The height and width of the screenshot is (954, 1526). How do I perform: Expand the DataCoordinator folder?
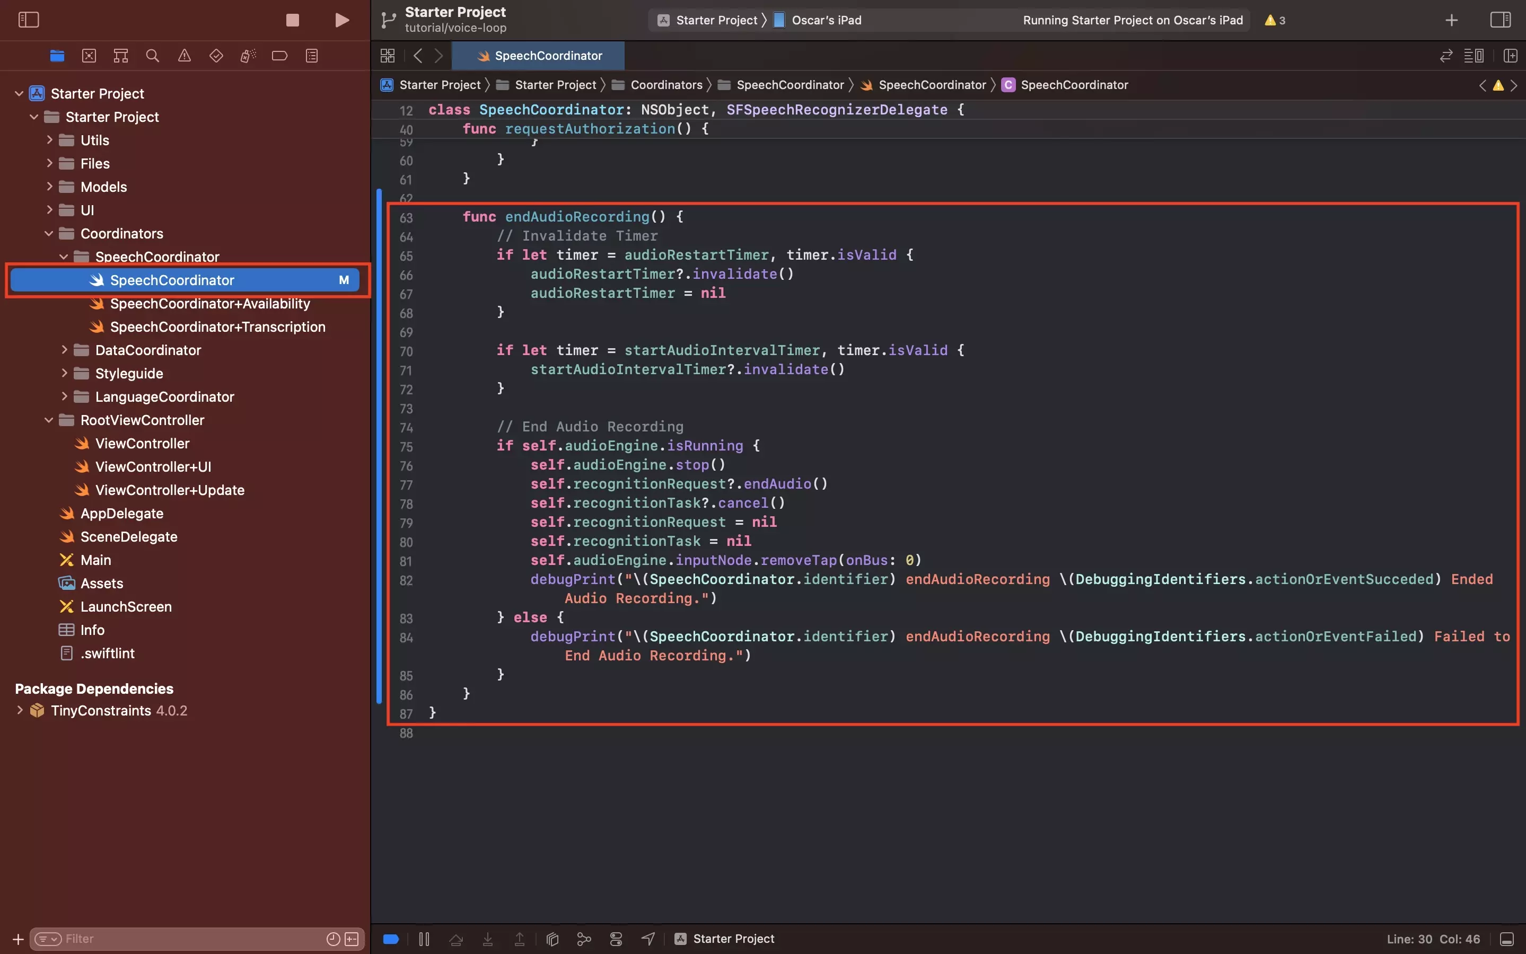(64, 350)
